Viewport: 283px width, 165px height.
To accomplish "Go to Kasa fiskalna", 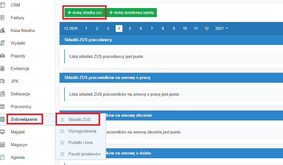I will (23, 30).
